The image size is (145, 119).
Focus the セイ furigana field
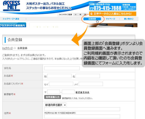pos(61,84)
